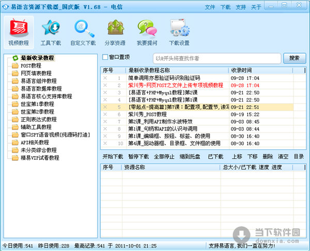This screenshot has height=251, width=310.
Task: Click 开始下载 to start downloading
Action: pos(113,157)
